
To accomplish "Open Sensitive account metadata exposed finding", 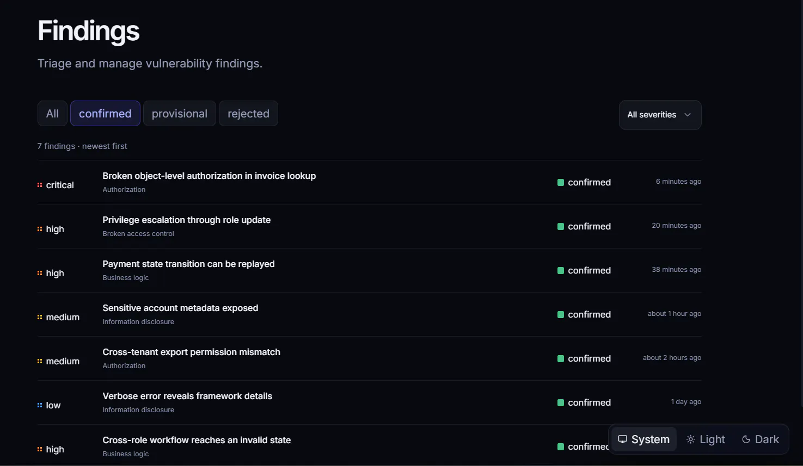I will [180, 308].
